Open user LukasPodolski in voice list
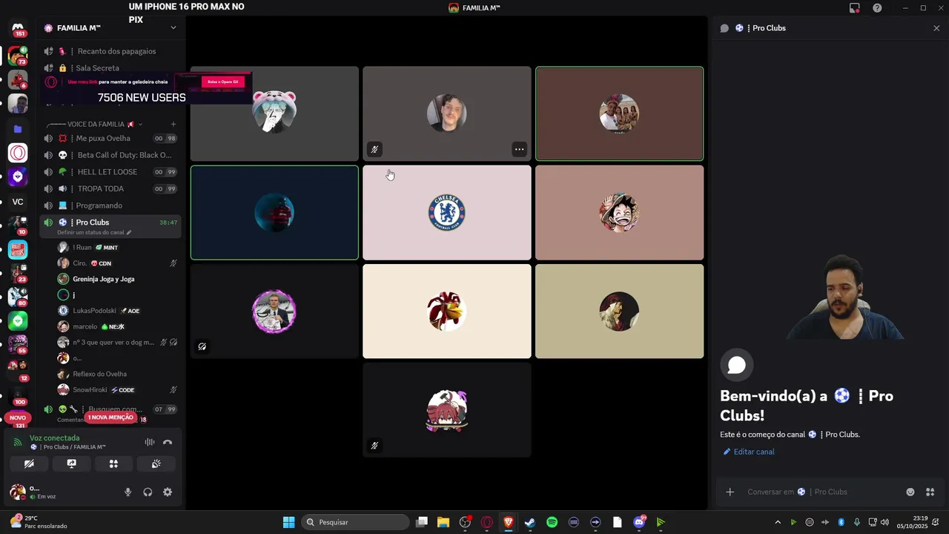Image resolution: width=949 pixels, height=534 pixels. coord(118,311)
